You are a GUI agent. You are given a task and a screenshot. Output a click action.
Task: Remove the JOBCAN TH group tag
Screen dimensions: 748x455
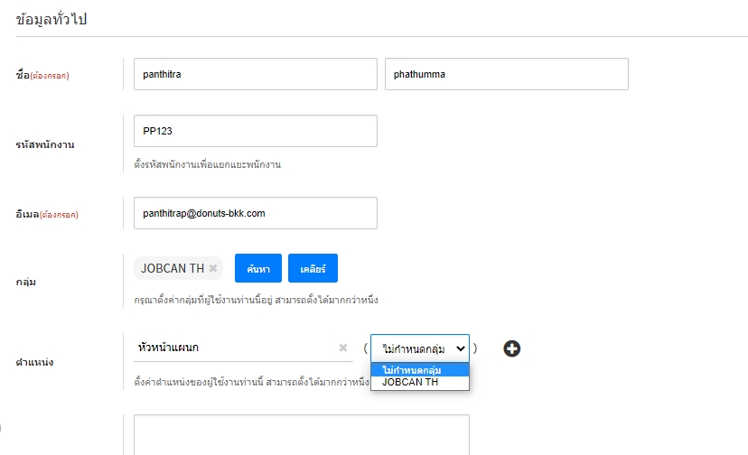pyautogui.click(x=213, y=268)
